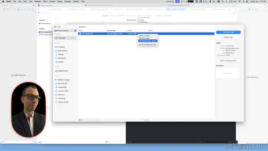Switch to Signing & Capabilities tab
This screenshot has width=268, height=151.
point(117,16)
